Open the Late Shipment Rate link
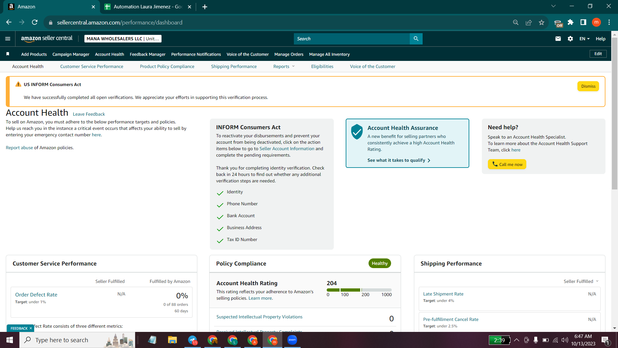 point(443,294)
